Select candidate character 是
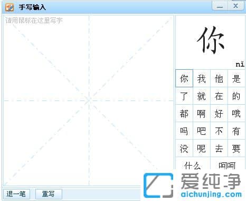 [236, 78]
